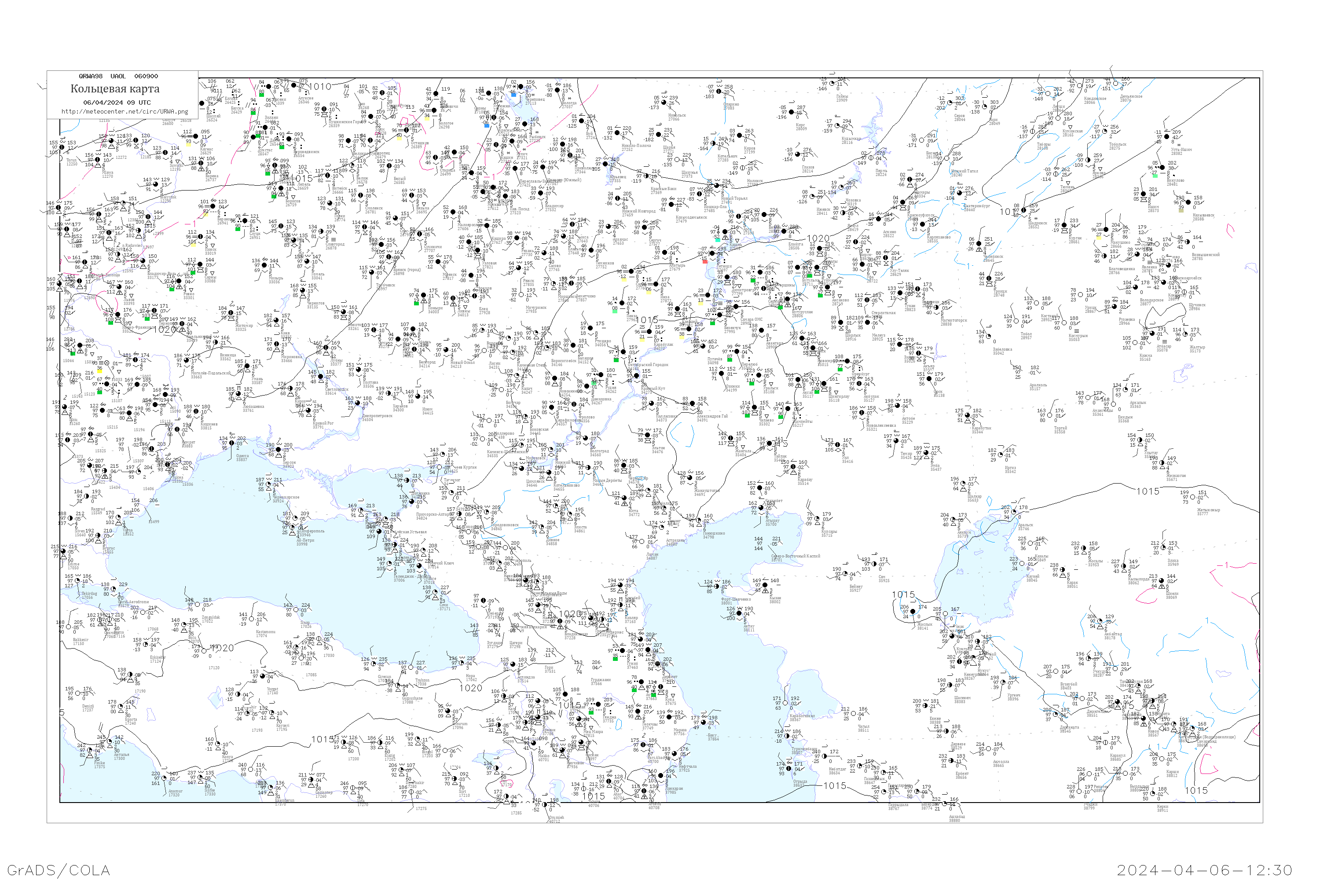Click the Бейнеу 35927 station name
This screenshot has width=1320, height=880.
tap(855, 587)
